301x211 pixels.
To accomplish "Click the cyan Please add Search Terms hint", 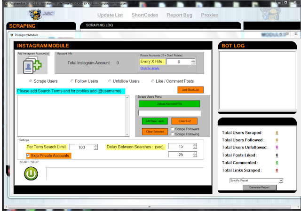I will click(x=71, y=91).
